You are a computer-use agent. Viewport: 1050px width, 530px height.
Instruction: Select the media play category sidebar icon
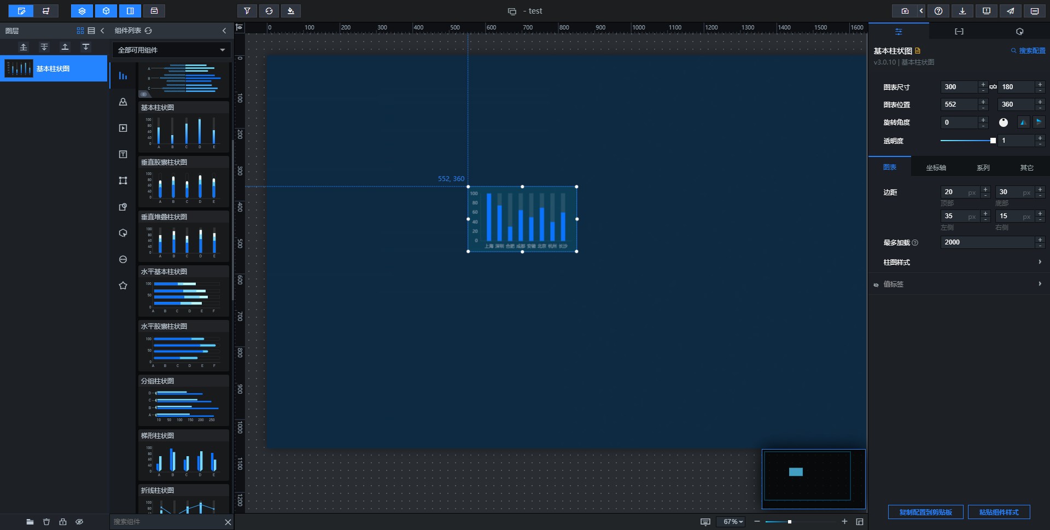123,128
